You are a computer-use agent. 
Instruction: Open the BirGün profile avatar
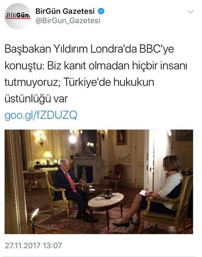[17, 16]
